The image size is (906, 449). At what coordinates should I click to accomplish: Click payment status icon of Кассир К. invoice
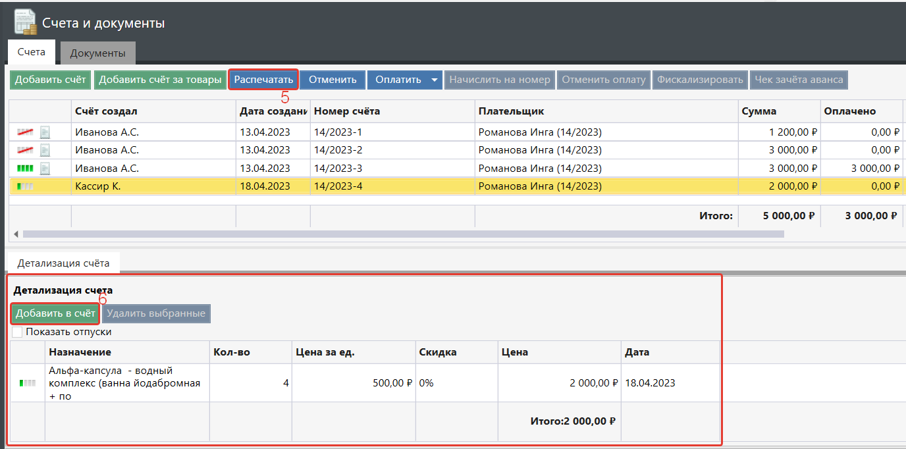coord(25,186)
